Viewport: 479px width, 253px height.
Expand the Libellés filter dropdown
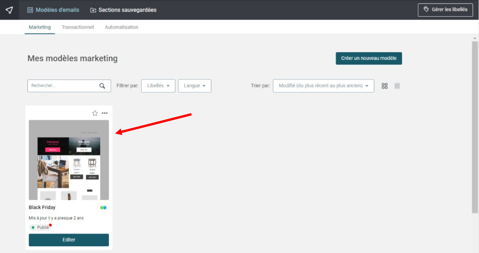pyautogui.click(x=158, y=86)
